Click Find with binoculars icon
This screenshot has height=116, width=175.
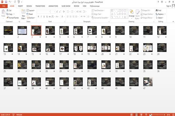158,10
